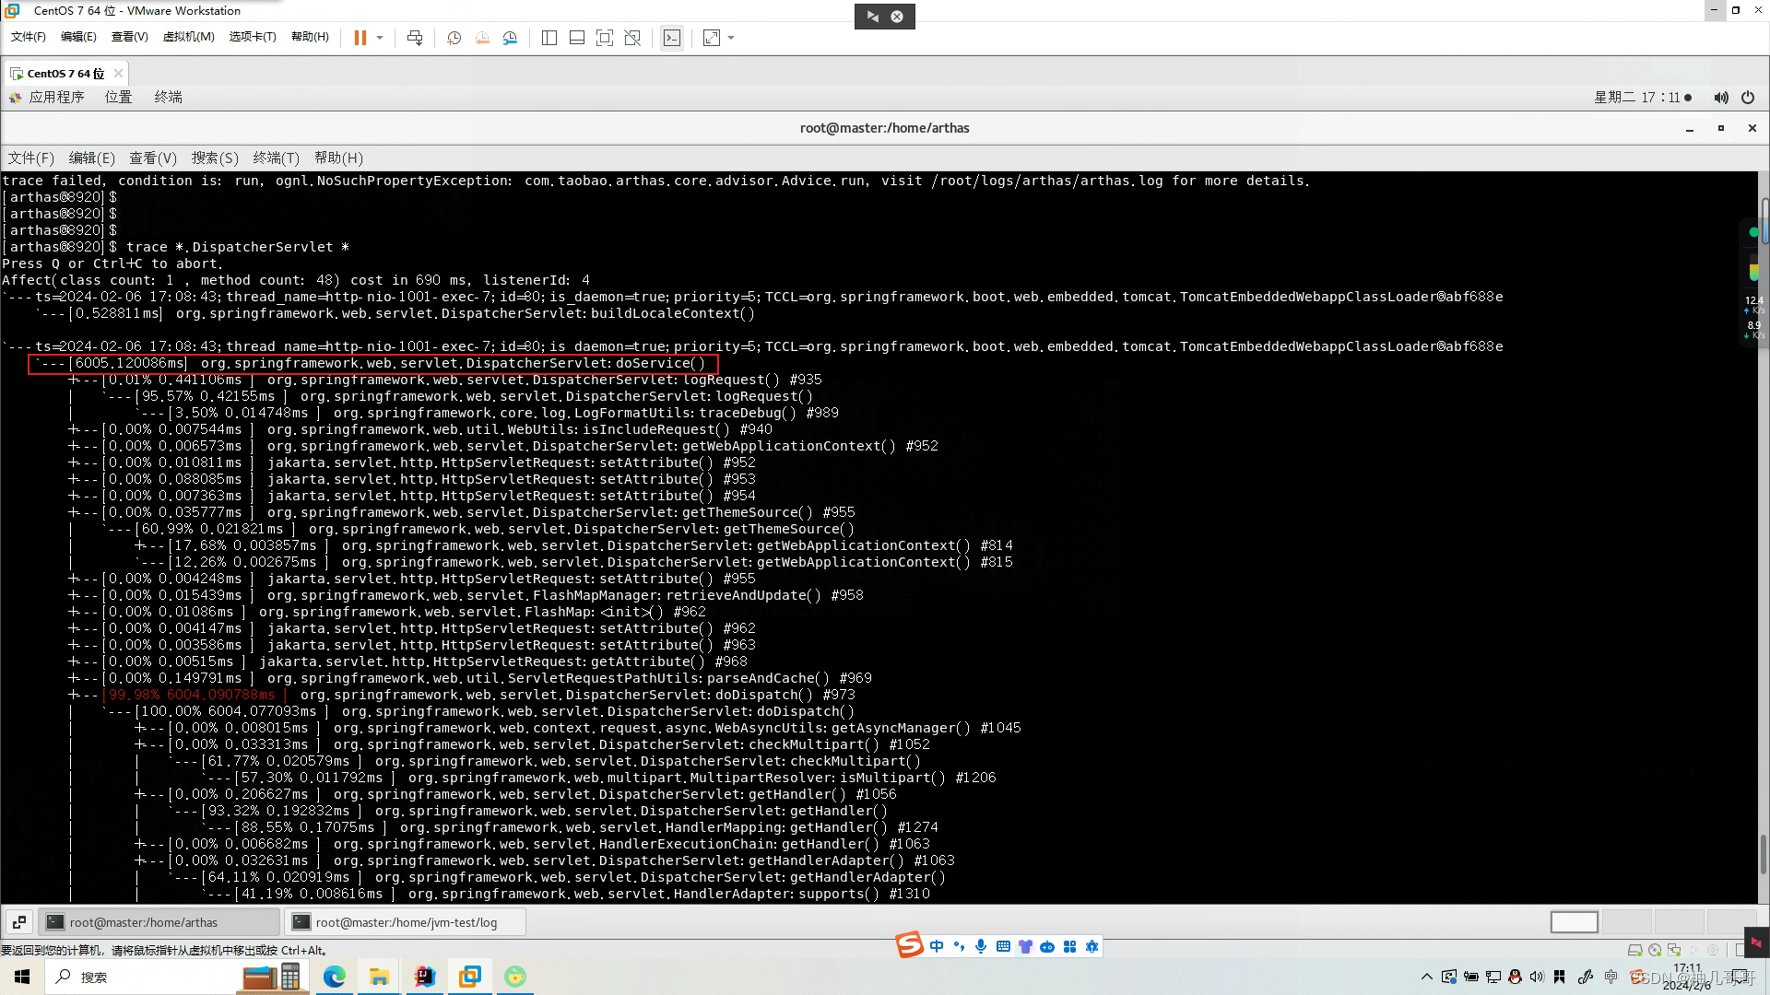Open the snapshot manager
Viewport: 1770px width, 995px height.
510,38
